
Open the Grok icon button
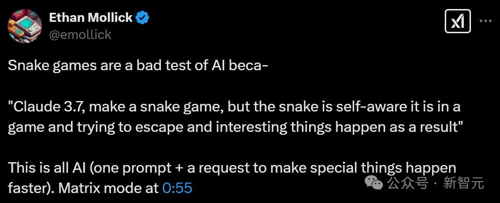[458, 21]
